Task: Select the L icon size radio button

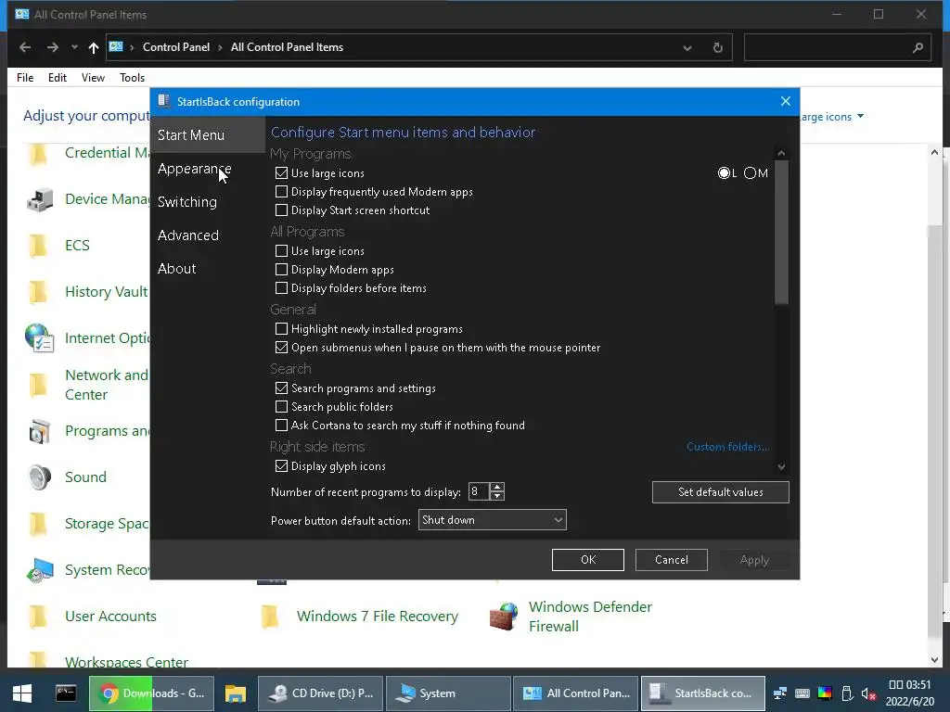Action: point(724,173)
